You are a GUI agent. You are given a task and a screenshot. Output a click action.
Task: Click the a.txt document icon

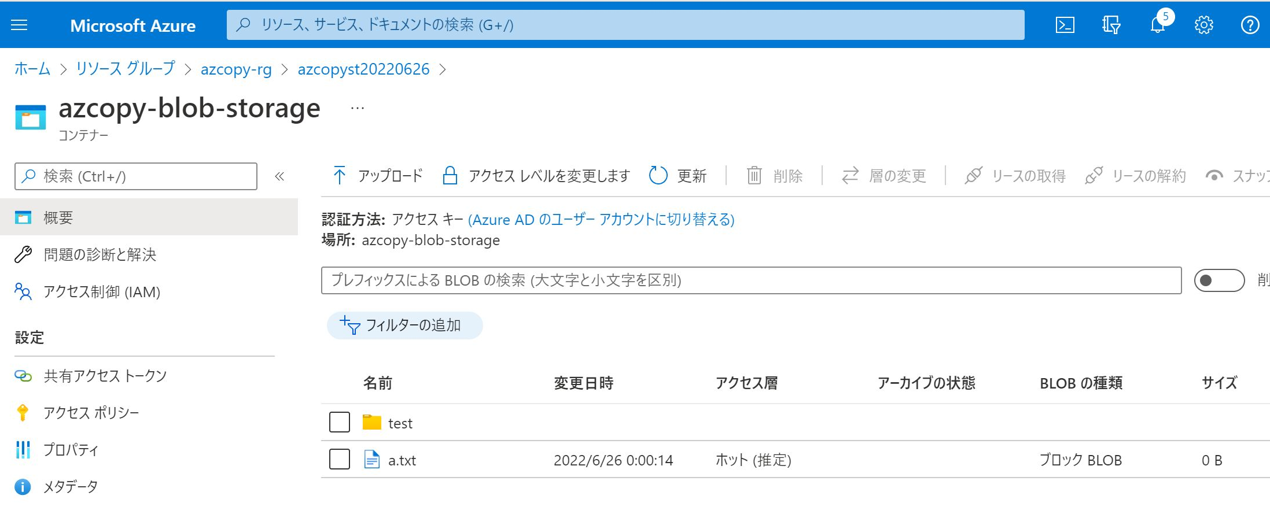click(372, 459)
